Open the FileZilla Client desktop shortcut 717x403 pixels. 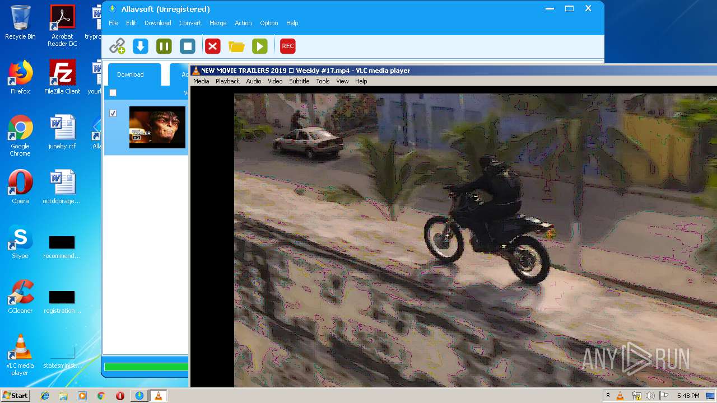(62, 77)
